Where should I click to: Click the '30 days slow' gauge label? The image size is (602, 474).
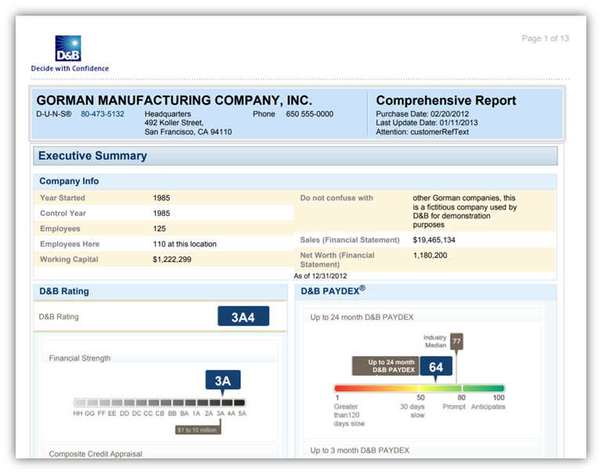pyautogui.click(x=412, y=411)
